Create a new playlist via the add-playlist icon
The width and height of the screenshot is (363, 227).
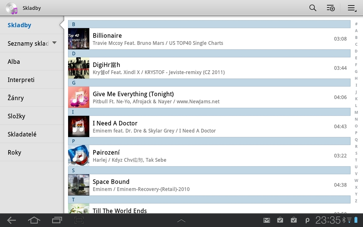point(330,7)
